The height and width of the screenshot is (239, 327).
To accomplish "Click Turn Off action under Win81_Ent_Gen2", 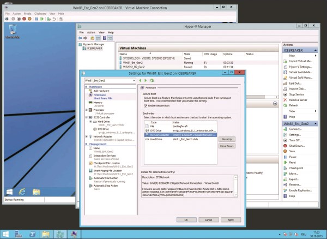I will (295, 140).
